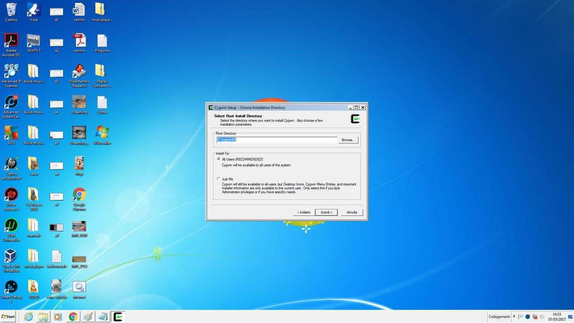Select the Cd Truzzo 2009 folder
The height and width of the screenshot is (323, 574).
click(33, 199)
